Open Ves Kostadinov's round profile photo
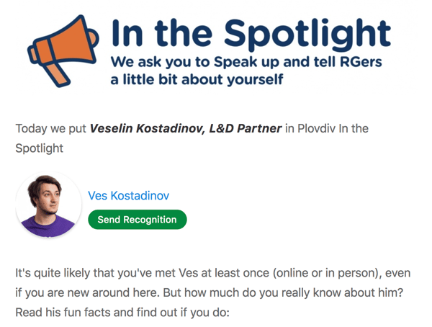Screen dimensions: 432x327 click(x=48, y=205)
